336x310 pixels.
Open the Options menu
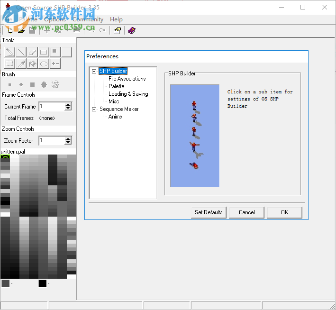(x=55, y=19)
